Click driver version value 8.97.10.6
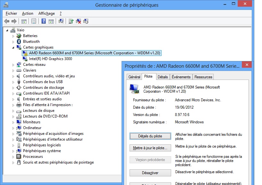Image resolution: width=262 pixels, height=185 pixels. tap(182, 115)
